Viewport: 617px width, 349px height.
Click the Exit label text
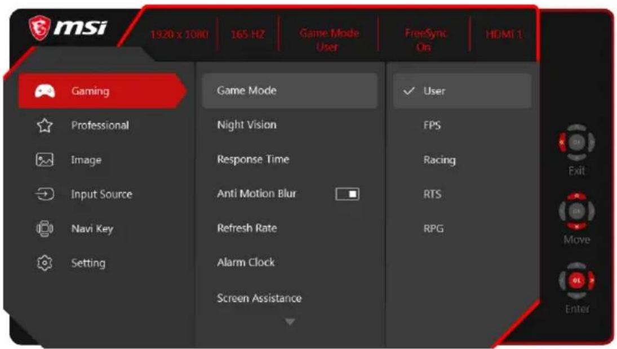(576, 171)
